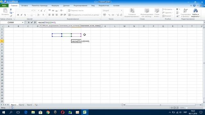Decrease font size with small A icon

tap(45, 11)
